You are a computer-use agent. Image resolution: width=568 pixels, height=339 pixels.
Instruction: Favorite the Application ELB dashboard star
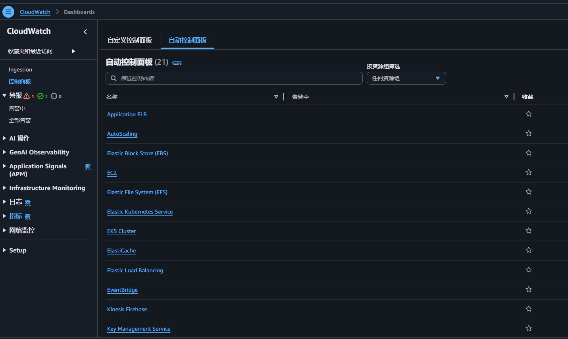point(528,114)
